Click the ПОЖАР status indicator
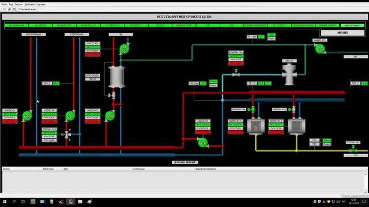Viewport: 369px width, 207px height. point(160,25)
